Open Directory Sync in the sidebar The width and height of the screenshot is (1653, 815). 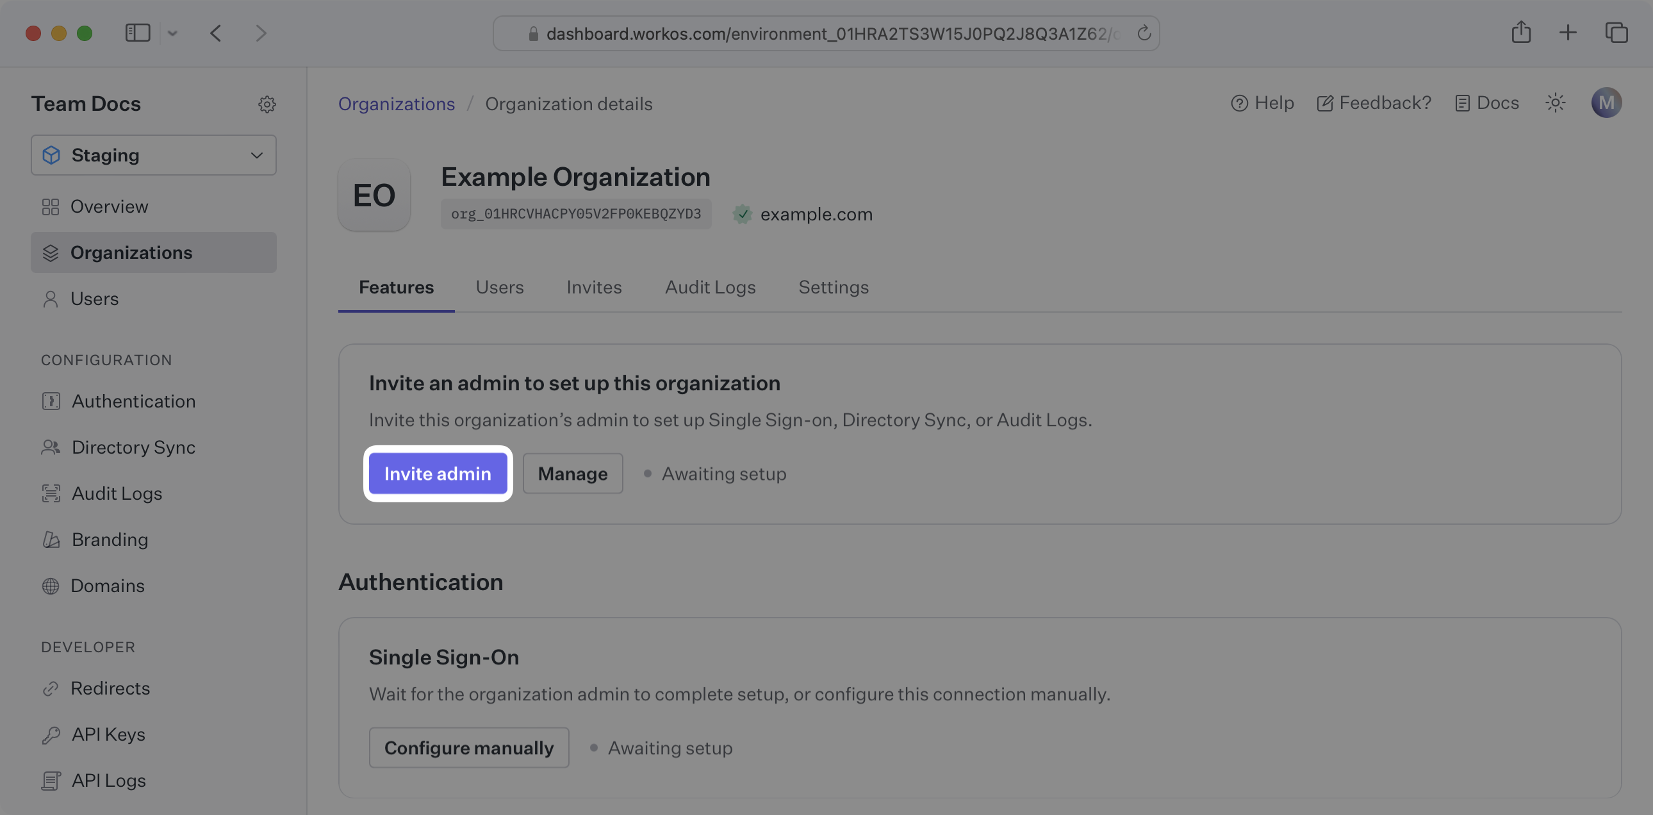click(133, 447)
